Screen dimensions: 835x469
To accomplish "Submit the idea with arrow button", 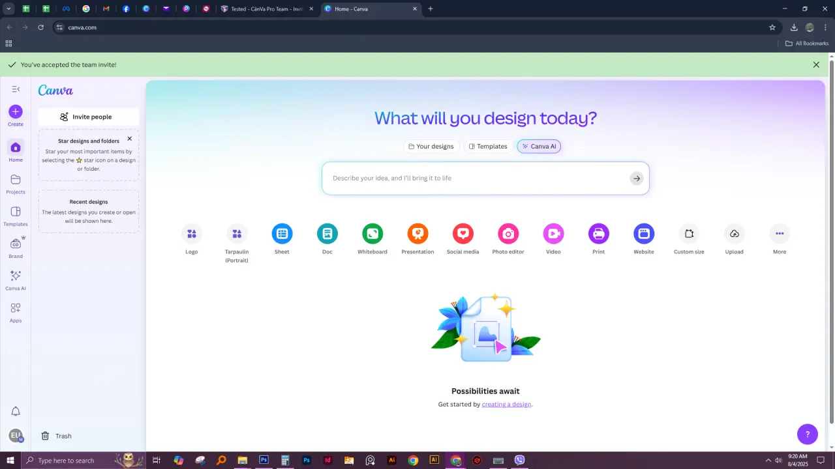I will pos(637,178).
